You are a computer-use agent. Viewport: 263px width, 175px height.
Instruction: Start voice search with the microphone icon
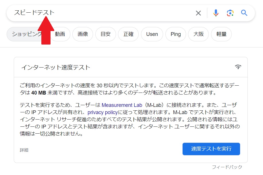point(216,13)
